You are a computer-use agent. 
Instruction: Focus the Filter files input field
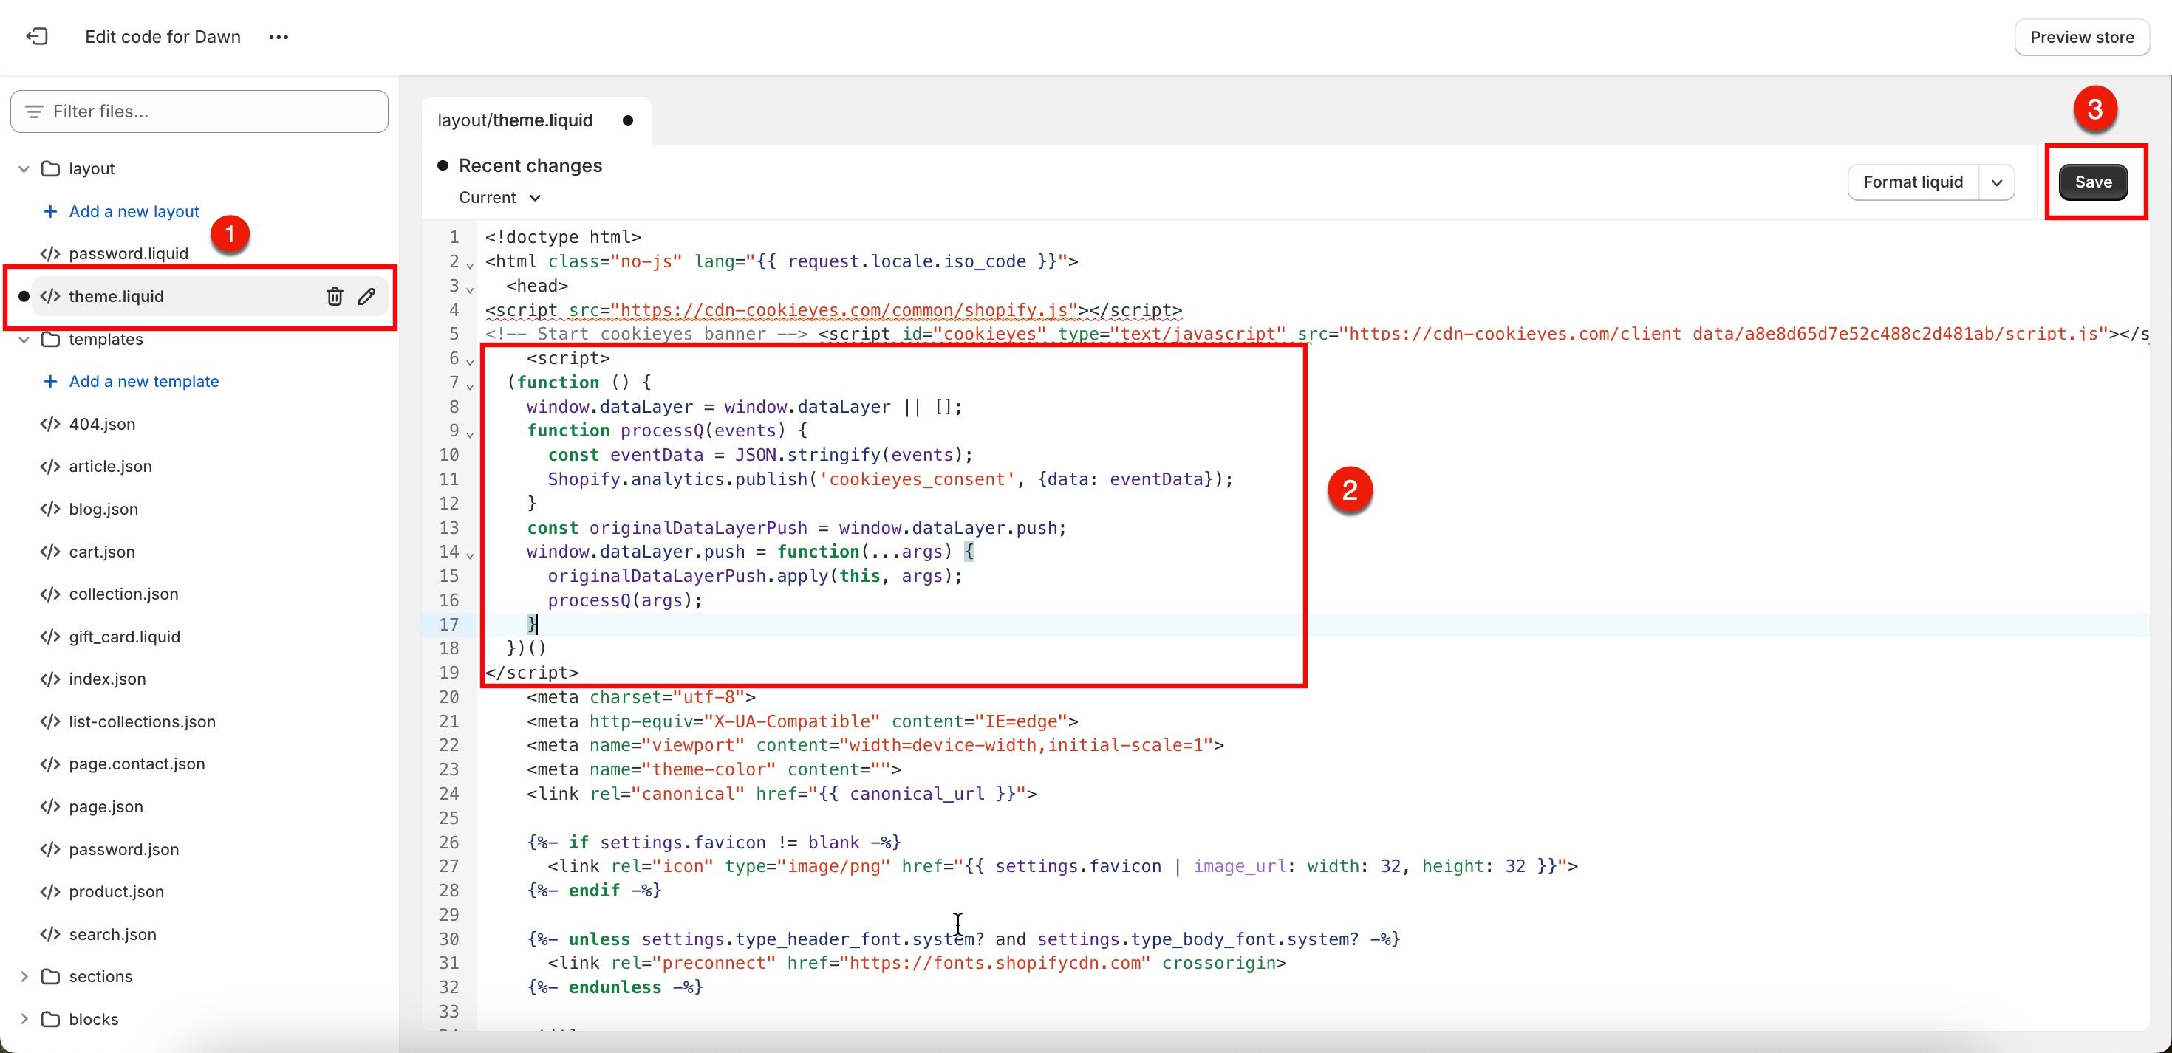pos(199,112)
